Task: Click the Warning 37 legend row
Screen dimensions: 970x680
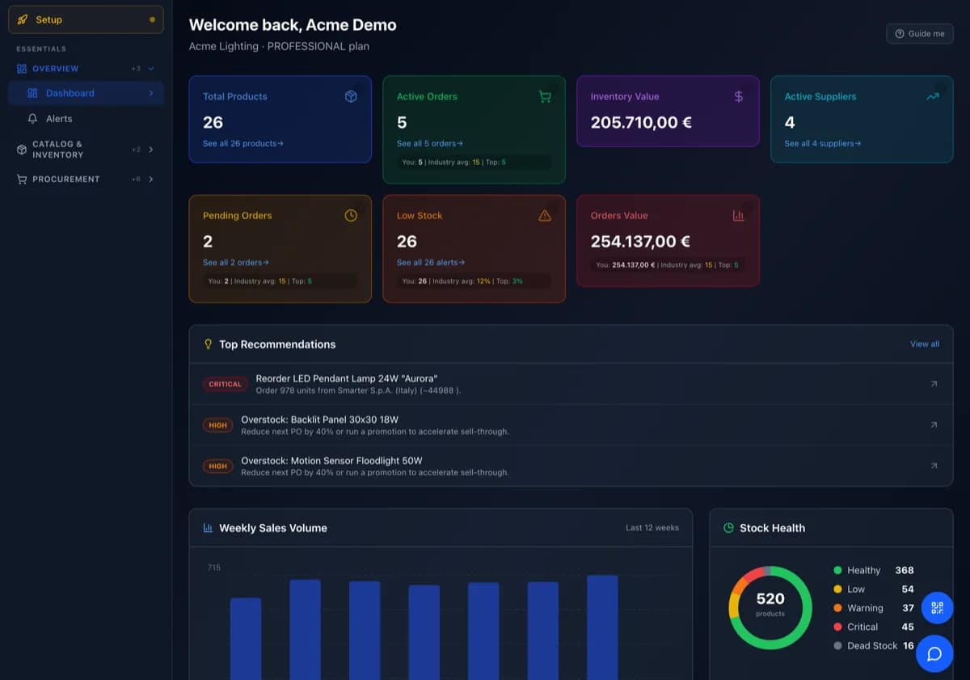Action: point(874,608)
